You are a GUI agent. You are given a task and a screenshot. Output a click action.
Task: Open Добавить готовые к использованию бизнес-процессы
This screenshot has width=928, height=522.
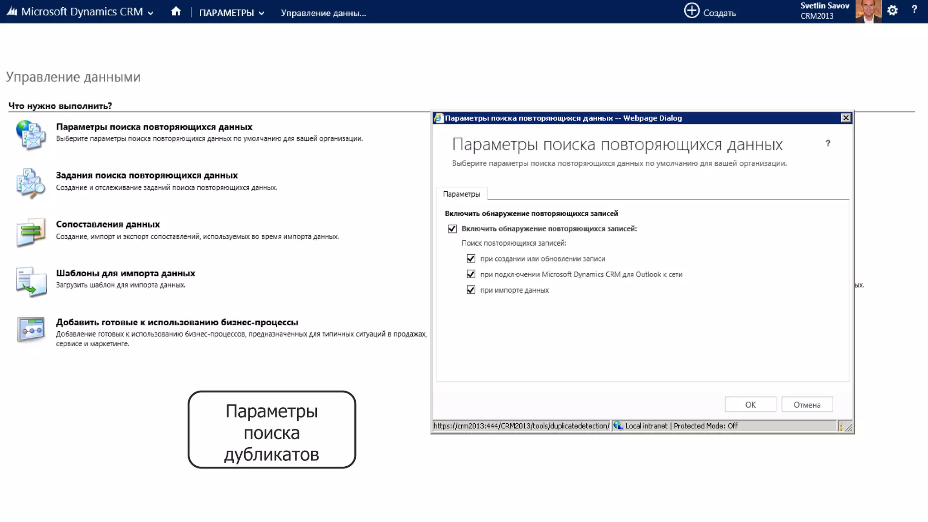pyautogui.click(x=177, y=322)
